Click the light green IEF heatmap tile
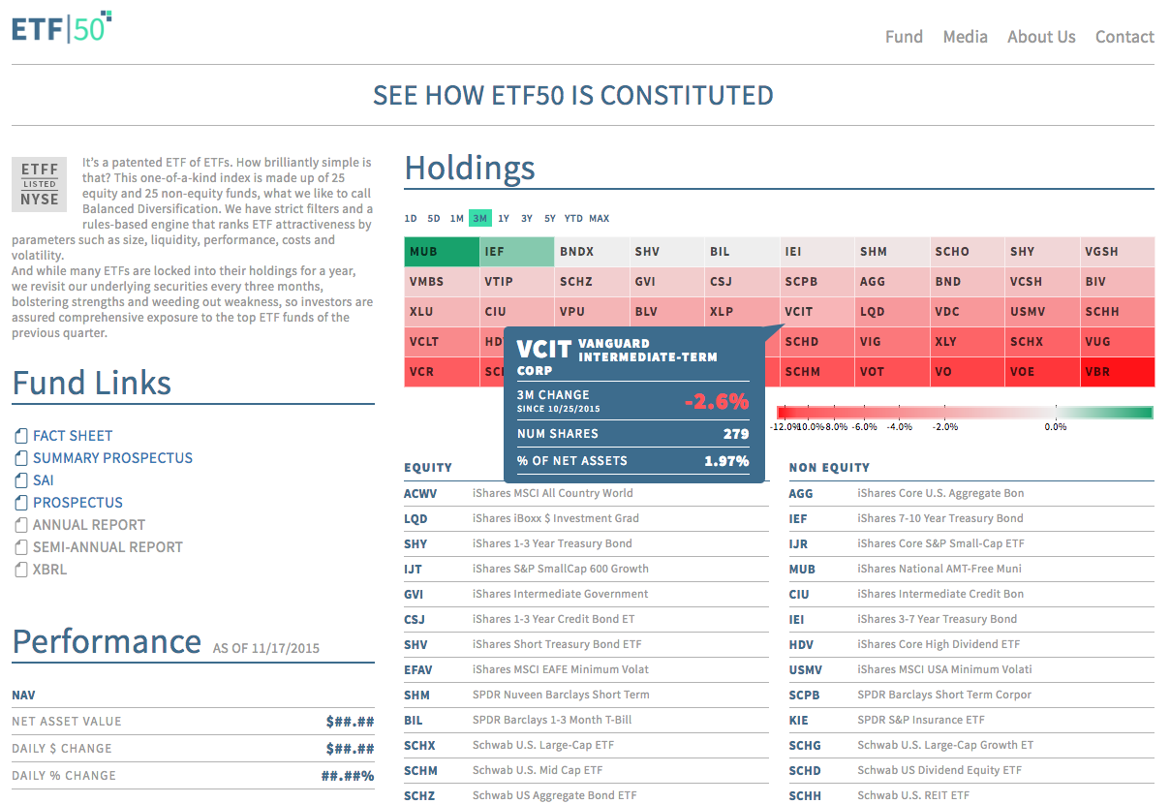The image size is (1170, 804). point(517,252)
